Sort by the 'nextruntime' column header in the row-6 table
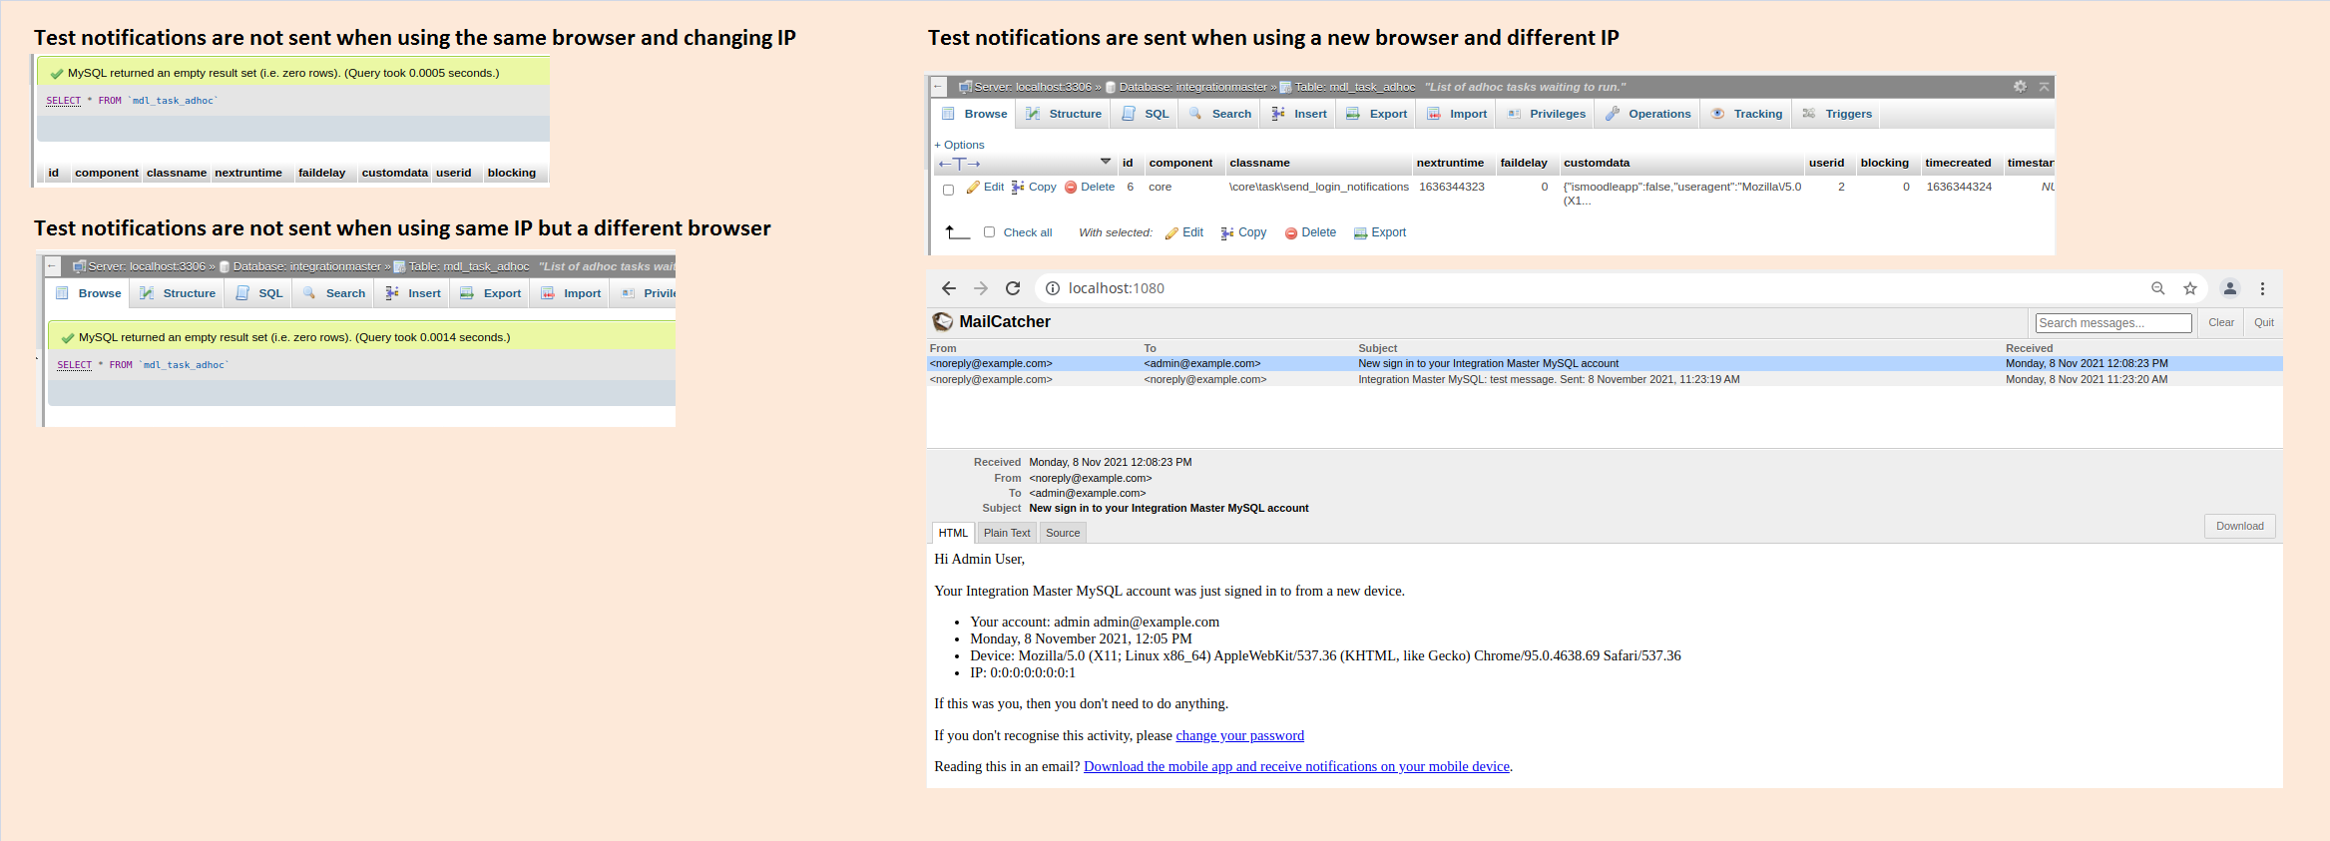This screenshot has width=2330, height=841. click(1450, 163)
